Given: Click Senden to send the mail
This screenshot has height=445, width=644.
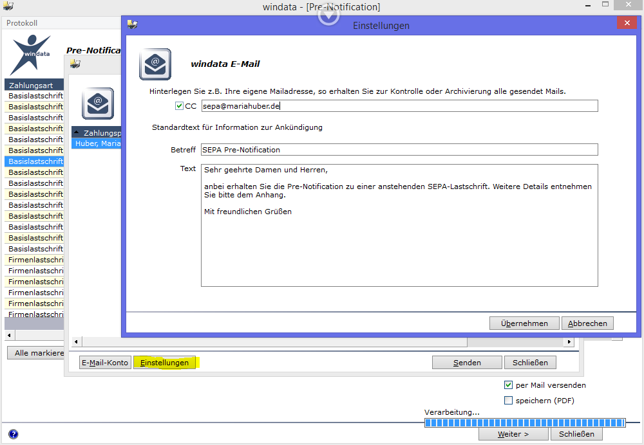Looking at the screenshot, I should [x=467, y=363].
